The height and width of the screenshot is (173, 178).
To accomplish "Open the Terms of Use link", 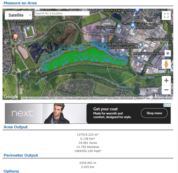I will click(x=143, y=98).
